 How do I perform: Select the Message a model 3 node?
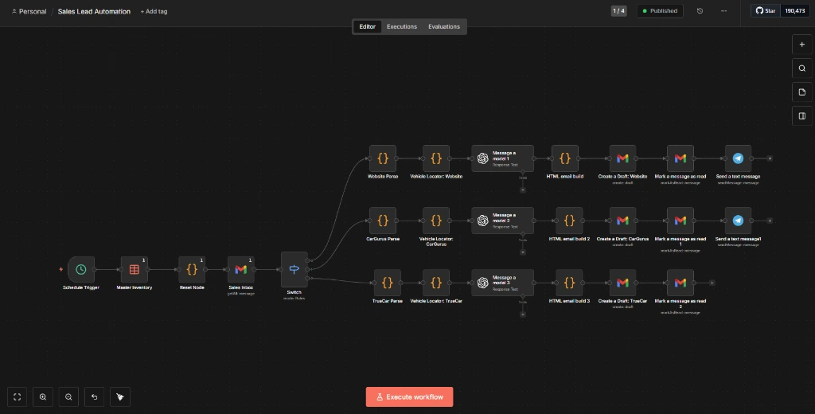503,283
